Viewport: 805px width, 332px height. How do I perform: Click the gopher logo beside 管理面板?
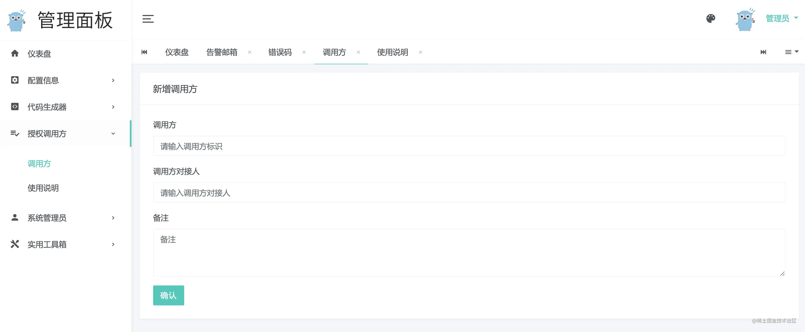tap(16, 20)
